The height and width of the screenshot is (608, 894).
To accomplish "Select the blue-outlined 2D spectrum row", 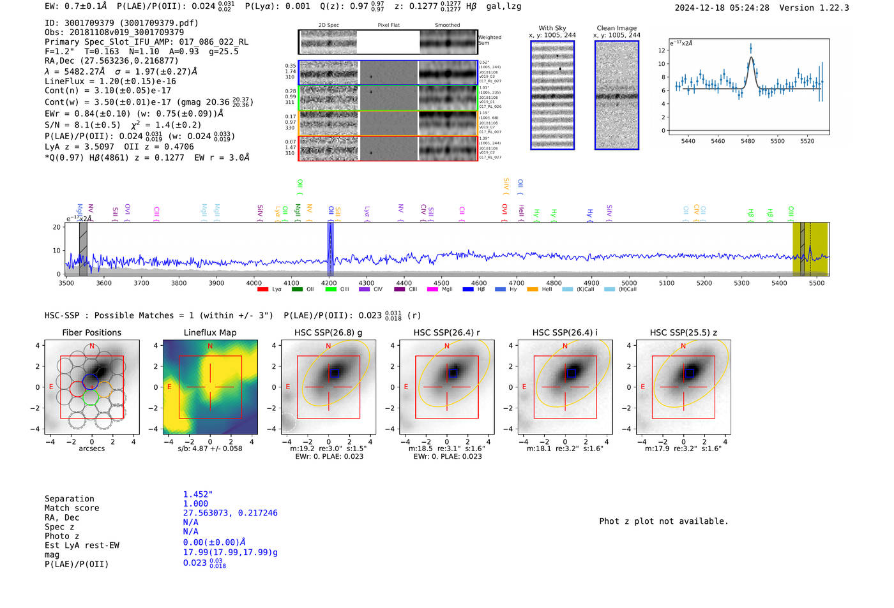I will click(388, 73).
